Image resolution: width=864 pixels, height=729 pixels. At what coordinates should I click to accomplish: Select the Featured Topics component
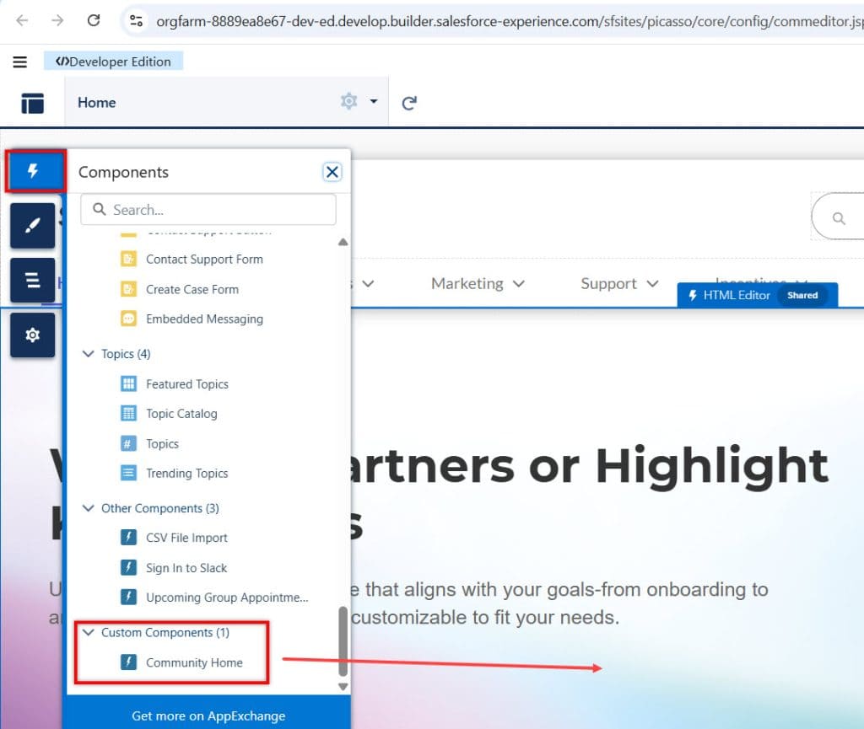[186, 384]
